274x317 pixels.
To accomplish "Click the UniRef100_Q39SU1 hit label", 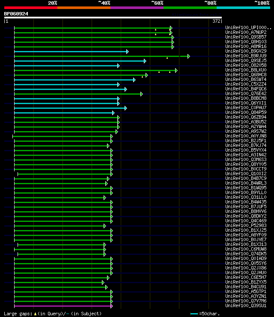I will click(246, 306).
